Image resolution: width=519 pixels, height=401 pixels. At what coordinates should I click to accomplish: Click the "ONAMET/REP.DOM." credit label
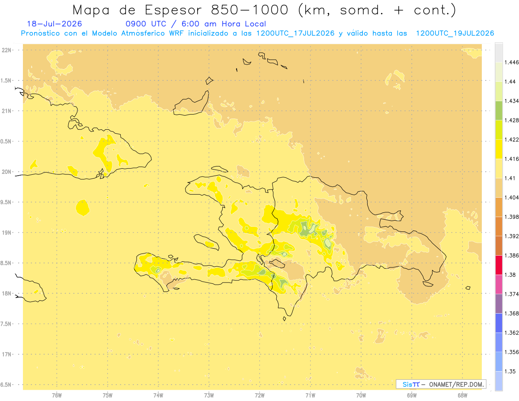pyautogui.click(x=457, y=384)
